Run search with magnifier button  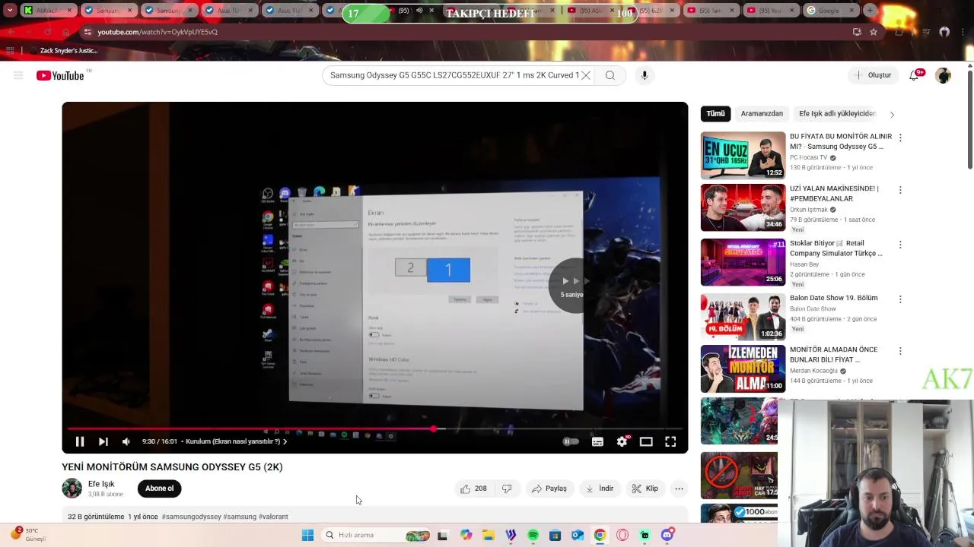(610, 75)
